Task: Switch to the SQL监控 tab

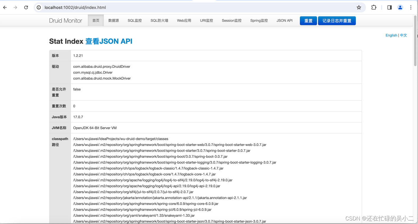Action: point(135,20)
